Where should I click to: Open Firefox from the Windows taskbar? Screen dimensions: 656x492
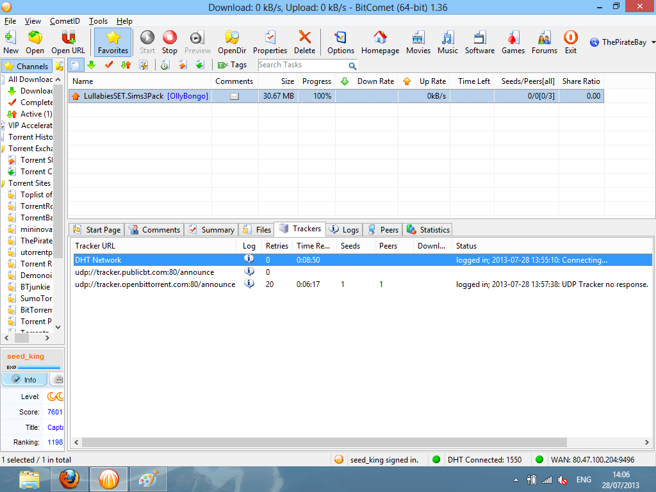pyautogui.click(x=69, y=479)
